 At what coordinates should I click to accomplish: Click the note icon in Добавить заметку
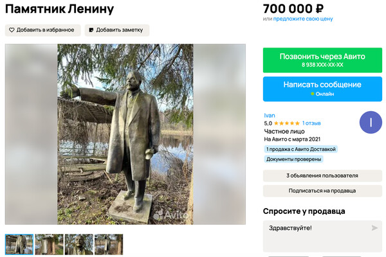click(91, 30)
